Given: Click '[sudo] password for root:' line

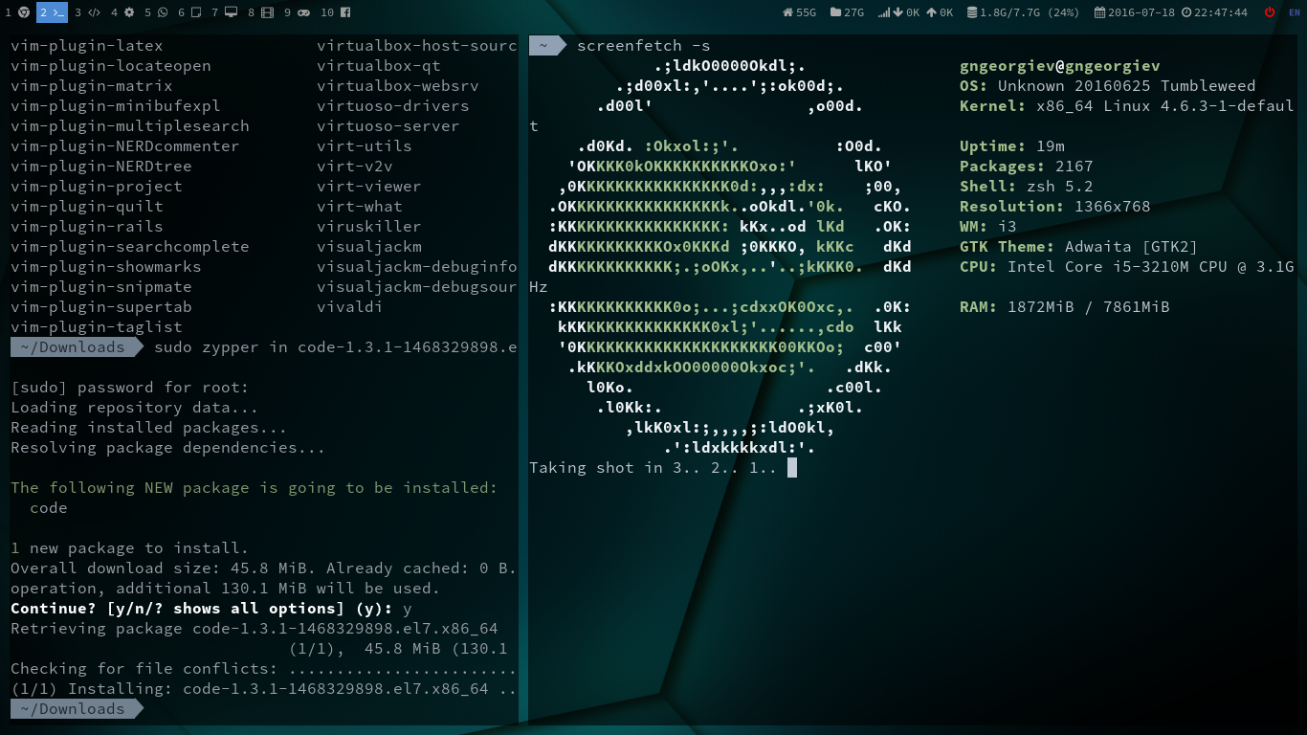Looking at the screenshot, I should (x=130, y=388).
